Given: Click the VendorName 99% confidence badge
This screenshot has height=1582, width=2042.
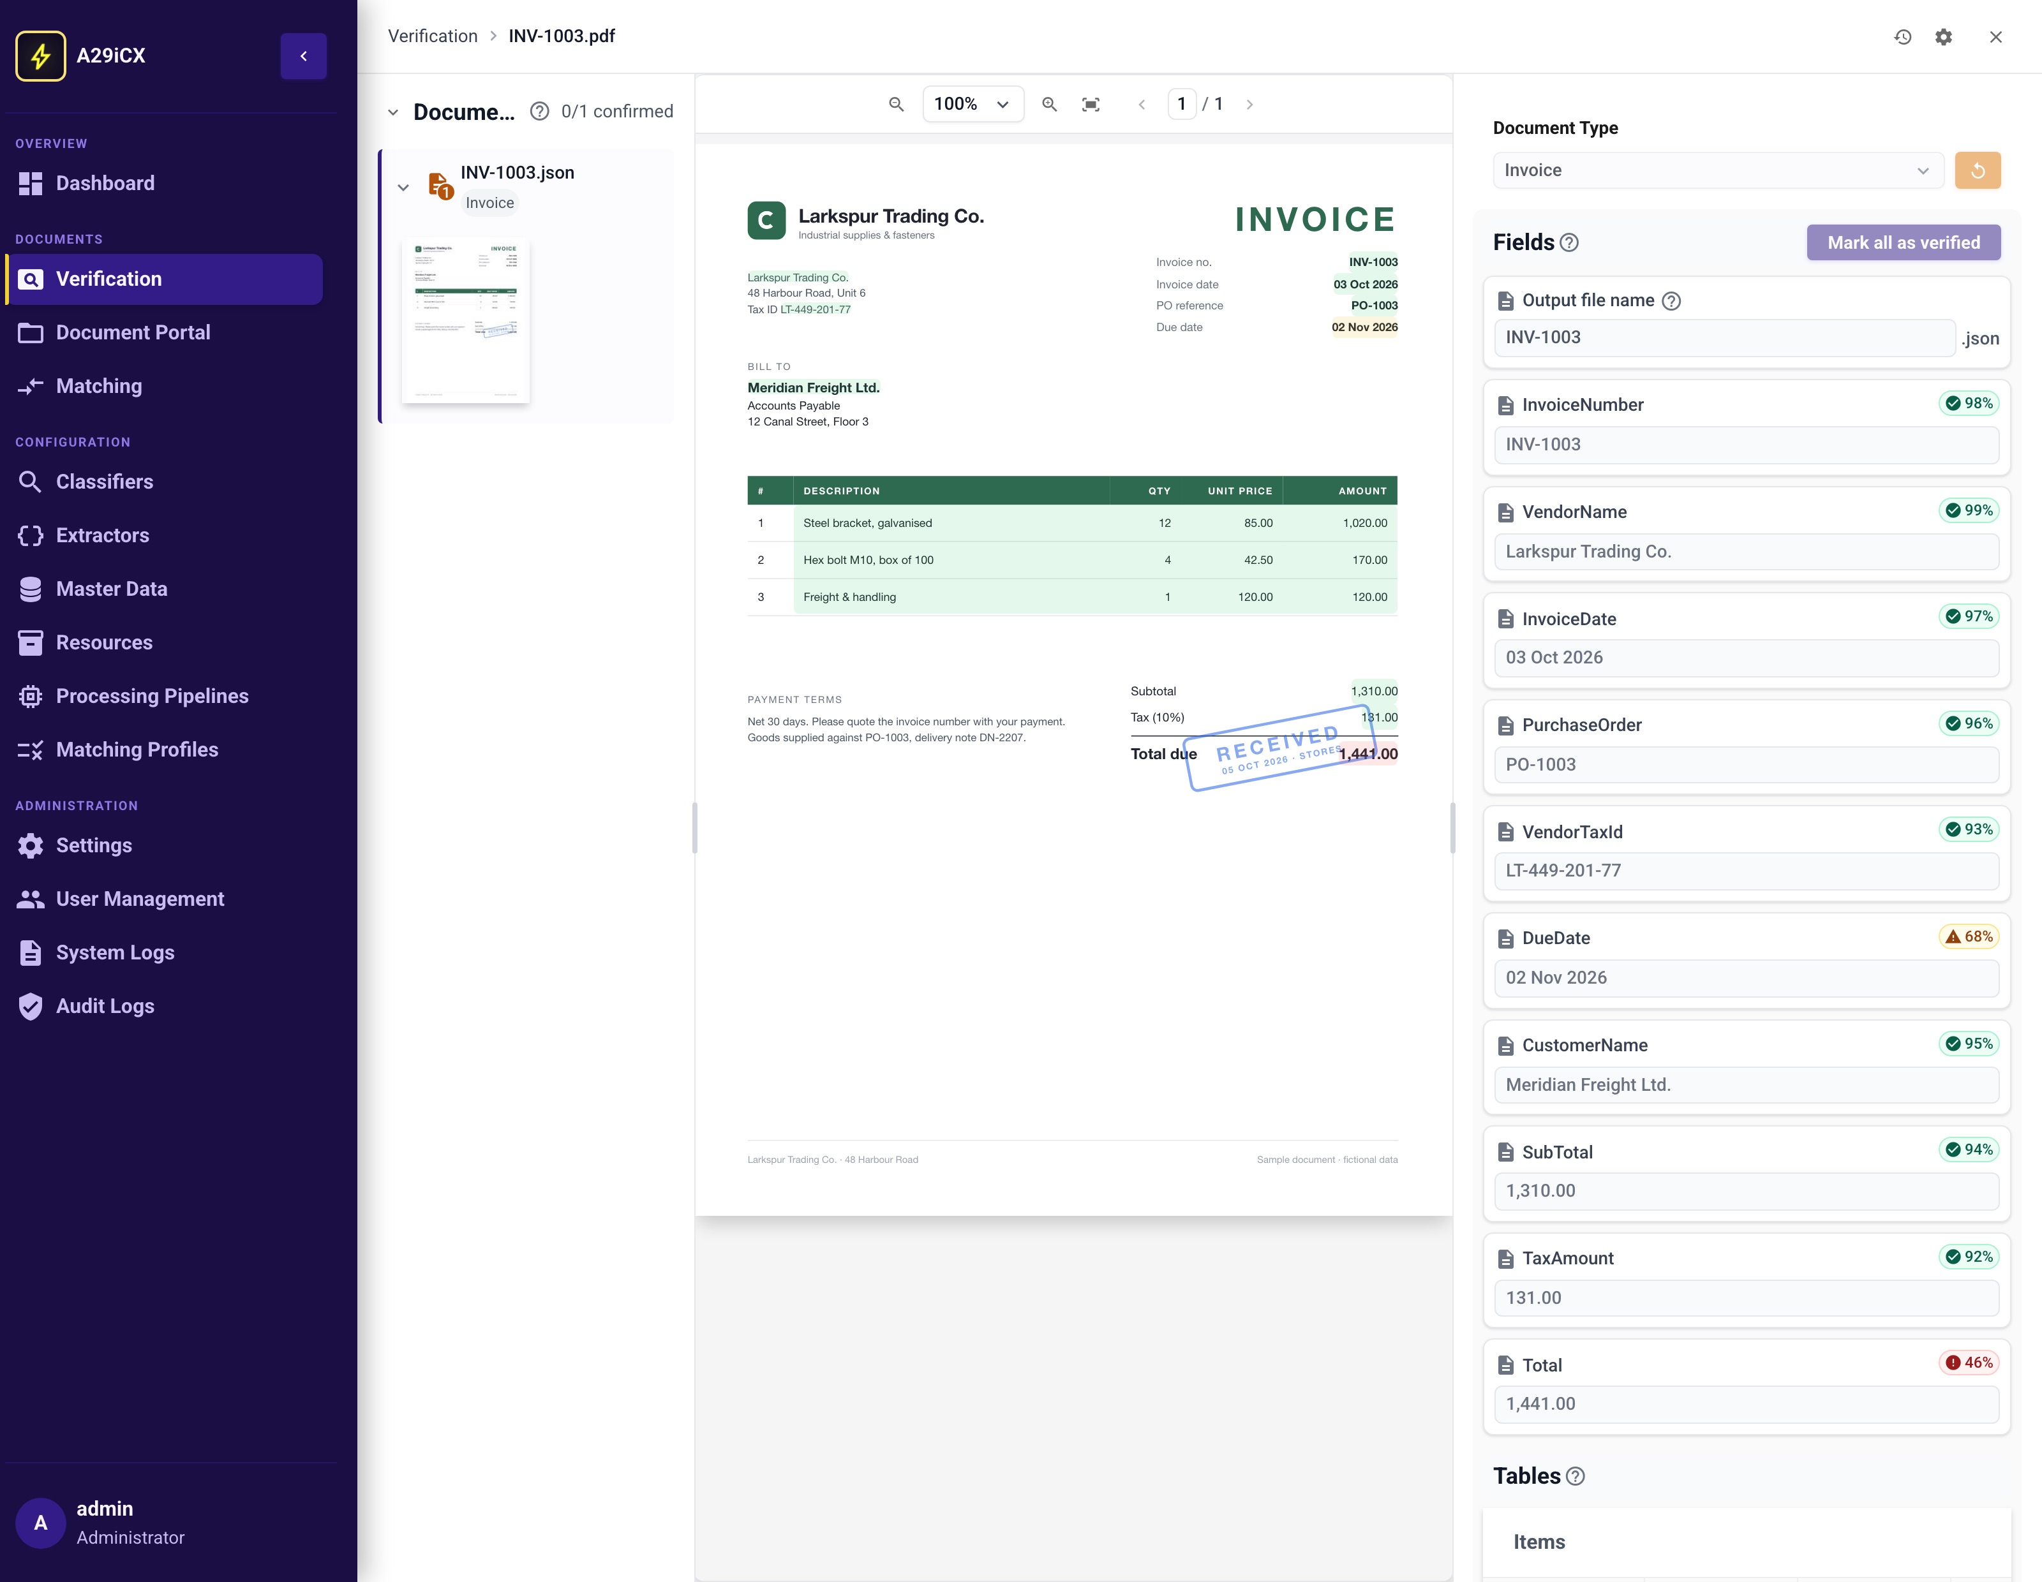Looking at the screenshot, I should click(x=1969, y=510).
